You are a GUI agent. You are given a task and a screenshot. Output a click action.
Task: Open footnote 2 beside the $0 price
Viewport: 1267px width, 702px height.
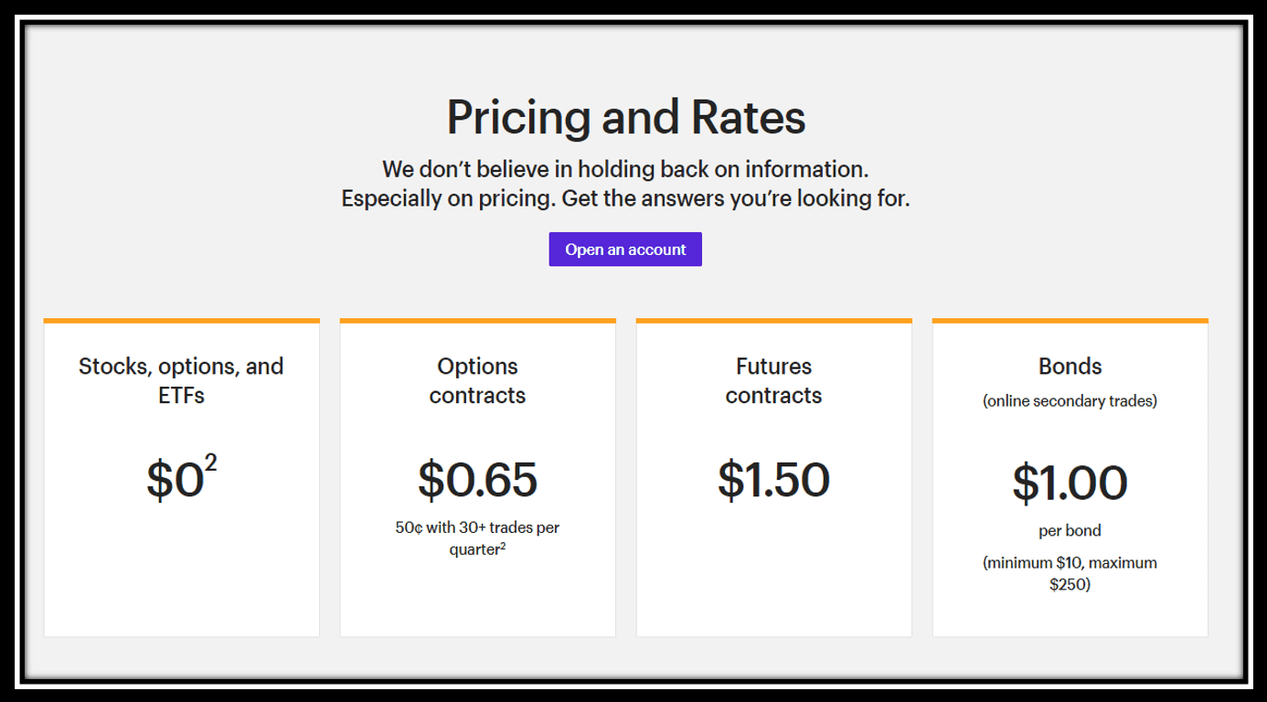[211, 463]
